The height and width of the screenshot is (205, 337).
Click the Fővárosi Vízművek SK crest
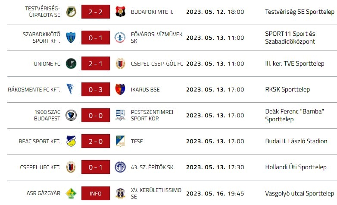click(120, 38)
